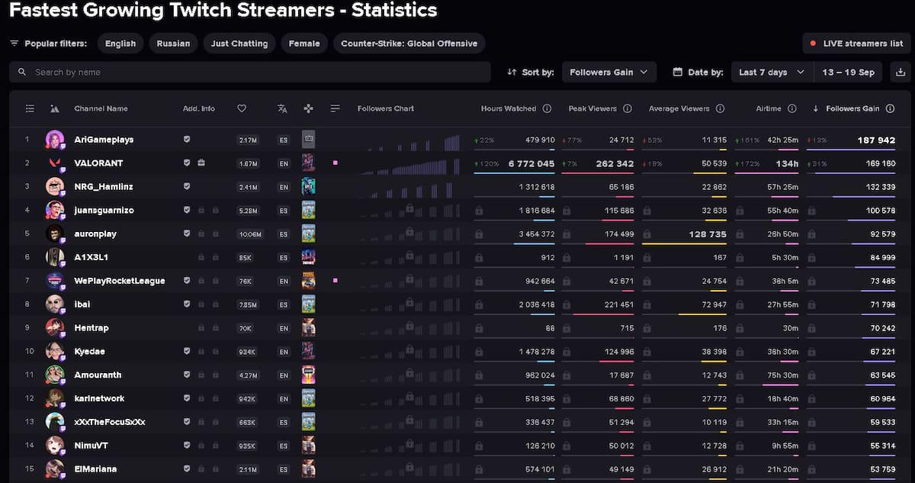Image resolution: width=915 pixels, height=483 pixels.
Task: Toggle the English filter chip
Action: point(120,43)
